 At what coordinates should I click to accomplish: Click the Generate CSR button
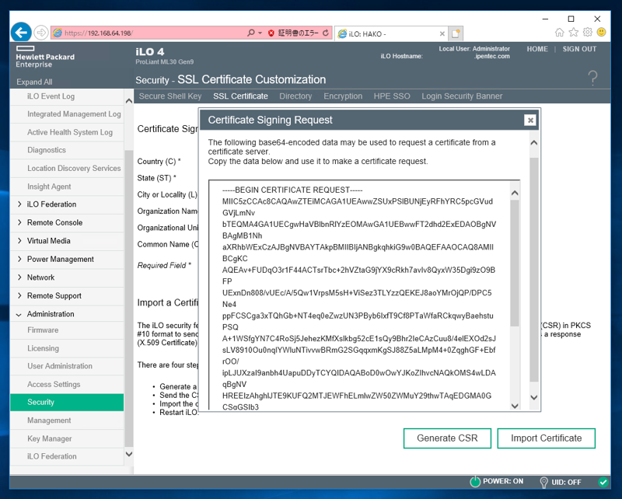(x=447, y=438)
